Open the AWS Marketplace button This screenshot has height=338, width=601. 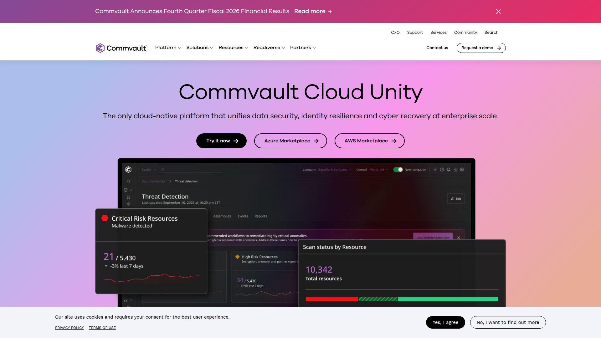coord(369,141)
